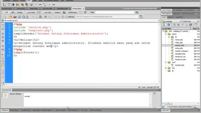Switch to the template.php document tab
This screenshot has height=113, width=201.
62,8
